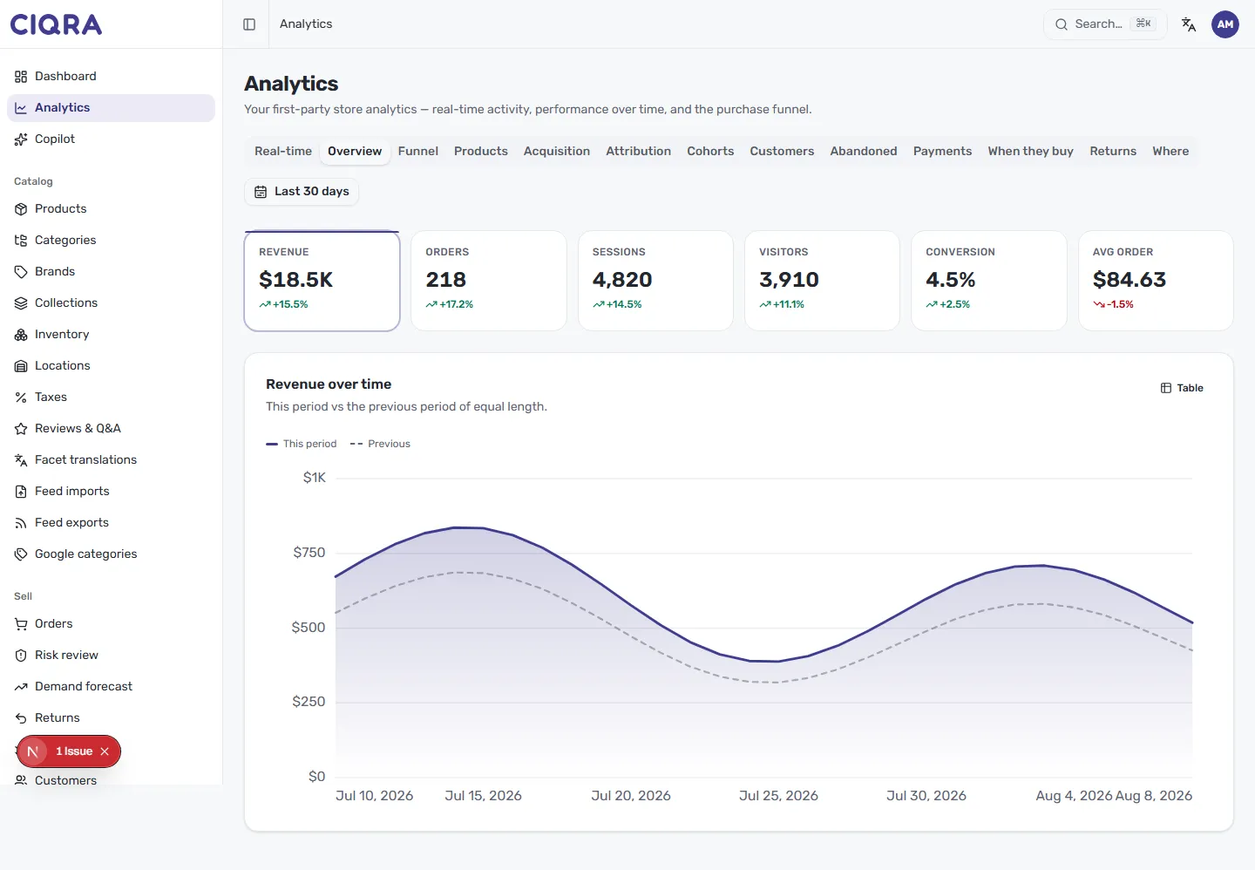The width and height of the screenshot is (1255, 870).
Task: Switch to the Real-time tab
Action: click(x=283, y=151)
